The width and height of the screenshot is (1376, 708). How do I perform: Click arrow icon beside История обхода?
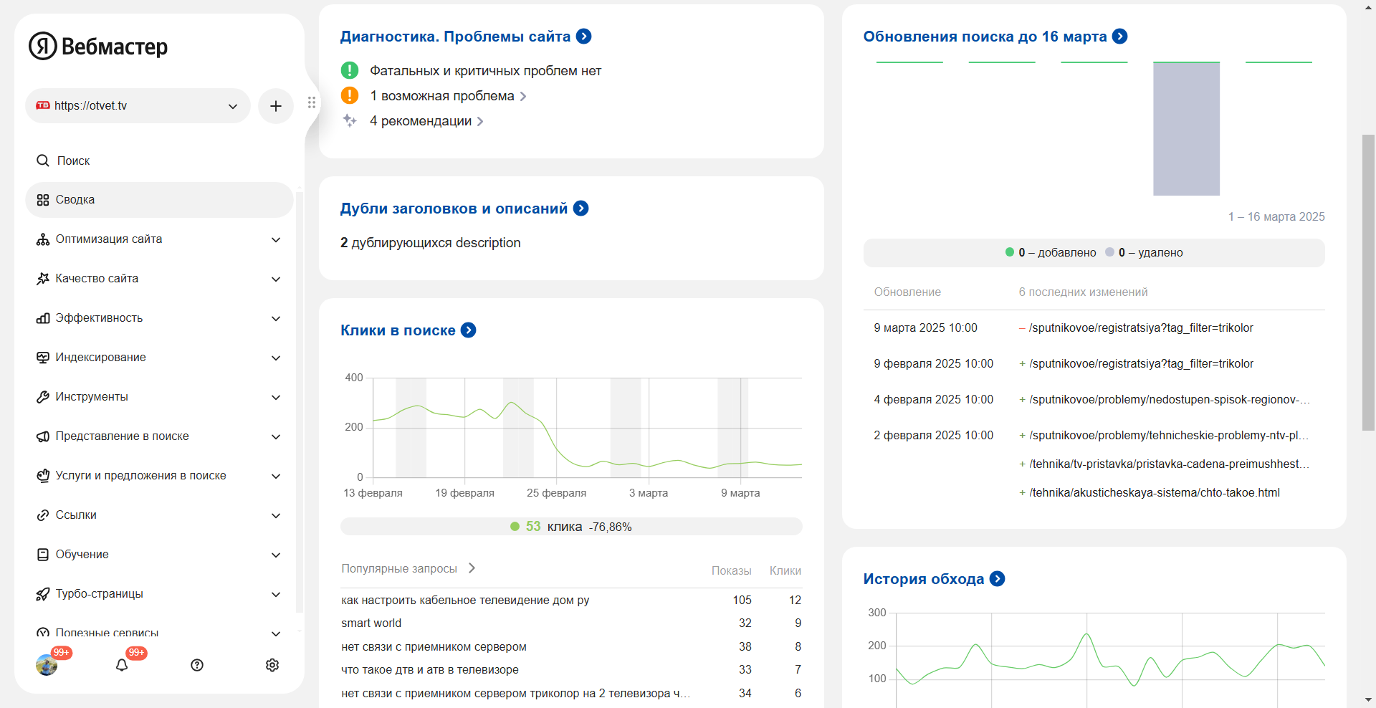(x=997, y=579)
